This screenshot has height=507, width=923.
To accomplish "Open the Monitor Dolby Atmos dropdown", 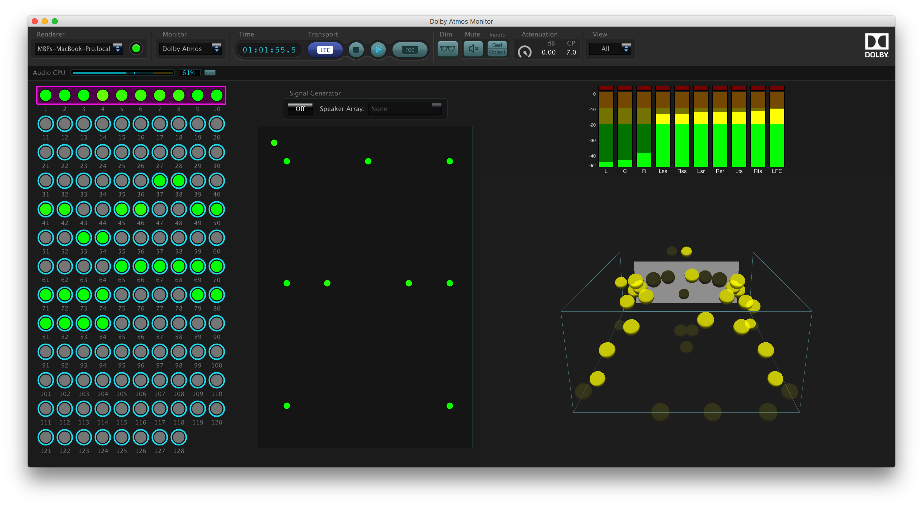I will point(190,49).
